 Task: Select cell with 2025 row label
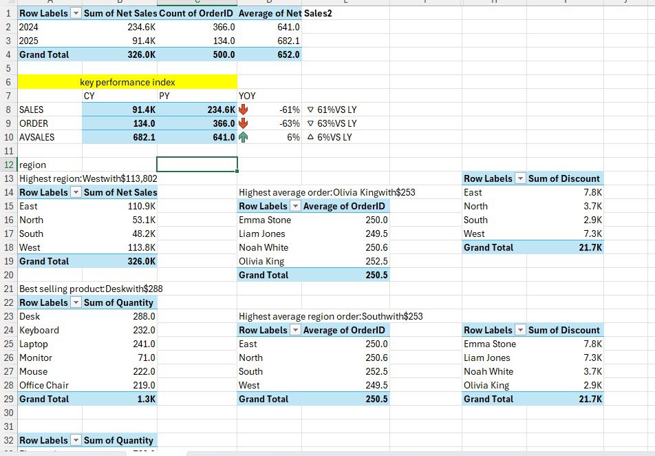[x=50, y=41]
